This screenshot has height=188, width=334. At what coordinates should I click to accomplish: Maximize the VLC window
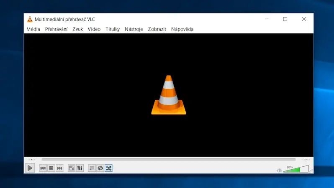[x=285, y=19]
